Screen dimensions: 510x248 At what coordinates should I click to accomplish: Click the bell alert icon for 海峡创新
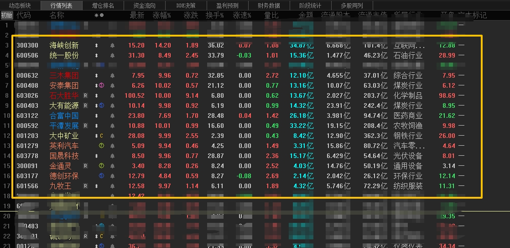pos(112,46)
